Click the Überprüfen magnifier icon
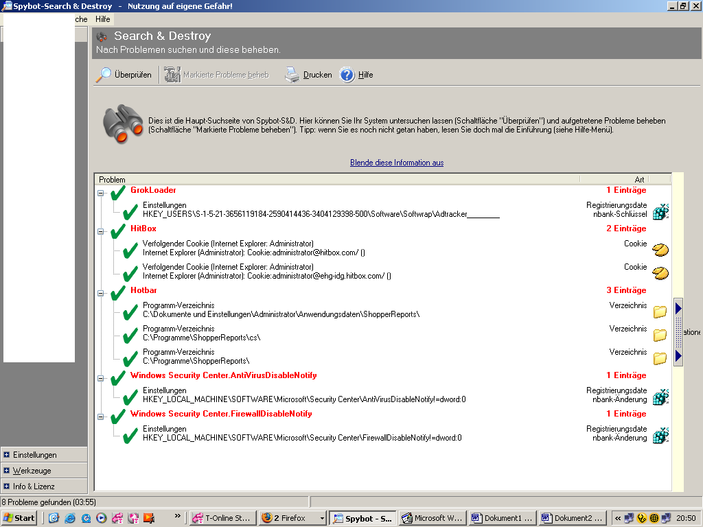 (104, 74)
